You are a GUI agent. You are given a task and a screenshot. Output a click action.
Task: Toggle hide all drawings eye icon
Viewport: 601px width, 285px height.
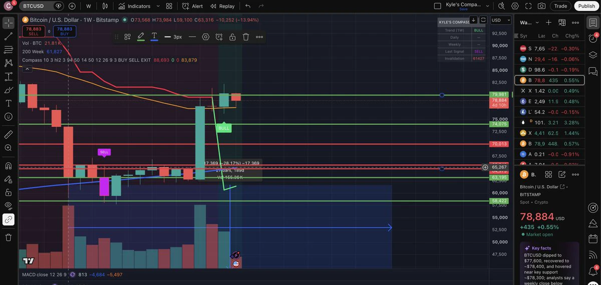[9, 205]
